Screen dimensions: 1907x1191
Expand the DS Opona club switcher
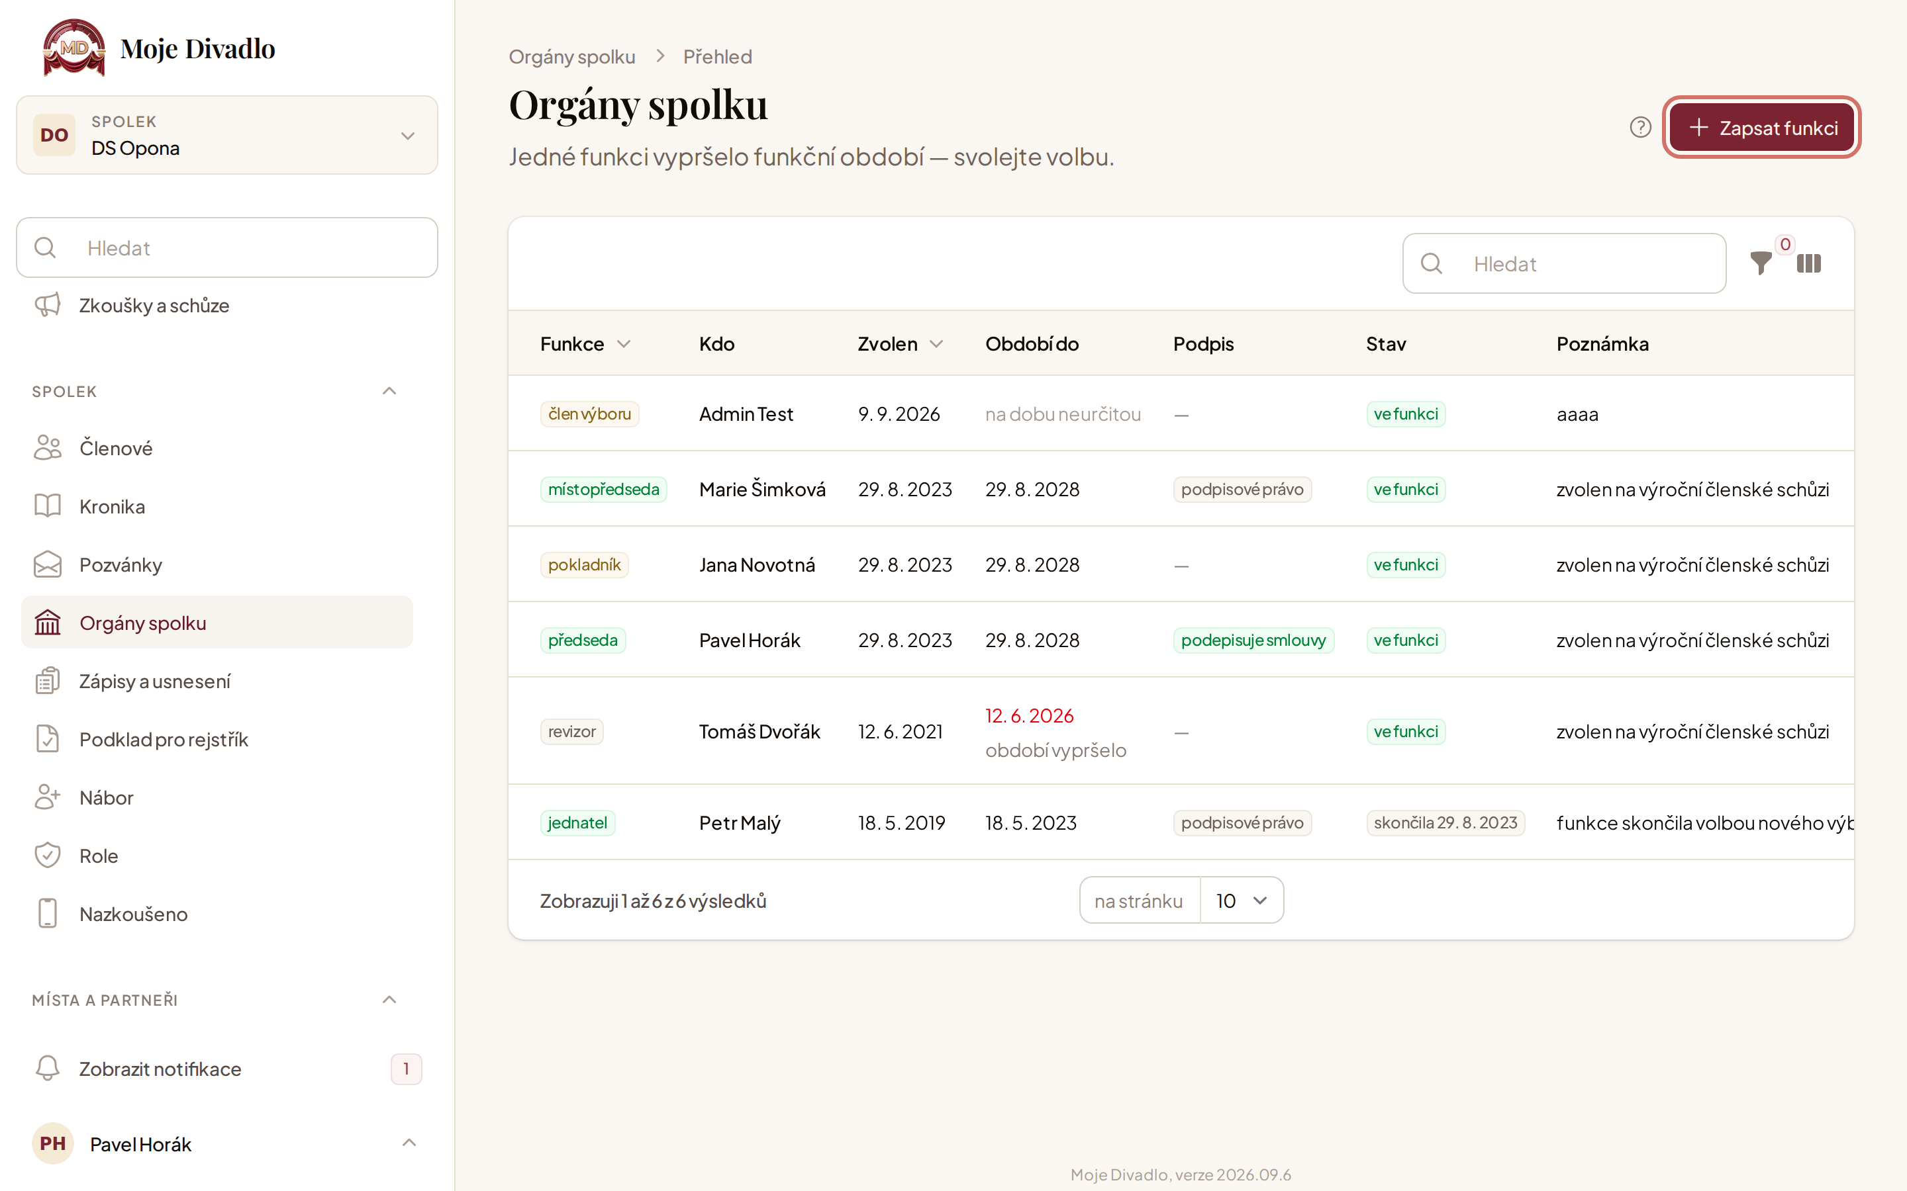click(227, 135)
